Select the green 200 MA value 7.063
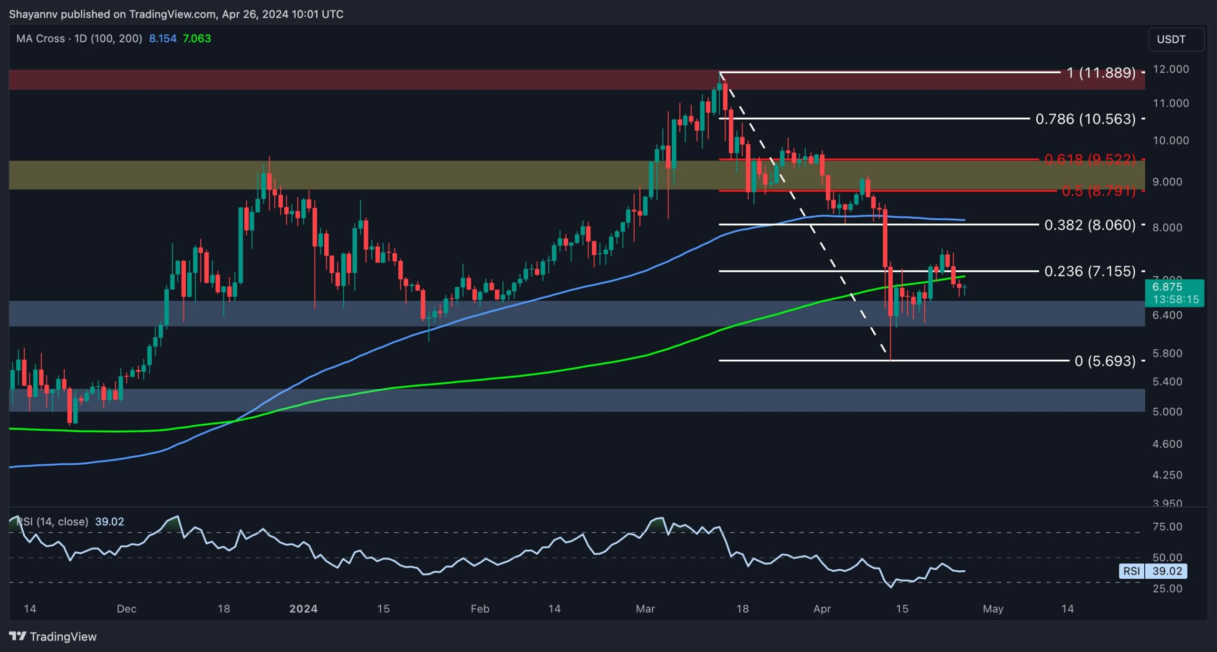Viewport: 1217px width, 652px height. (197, 38)
